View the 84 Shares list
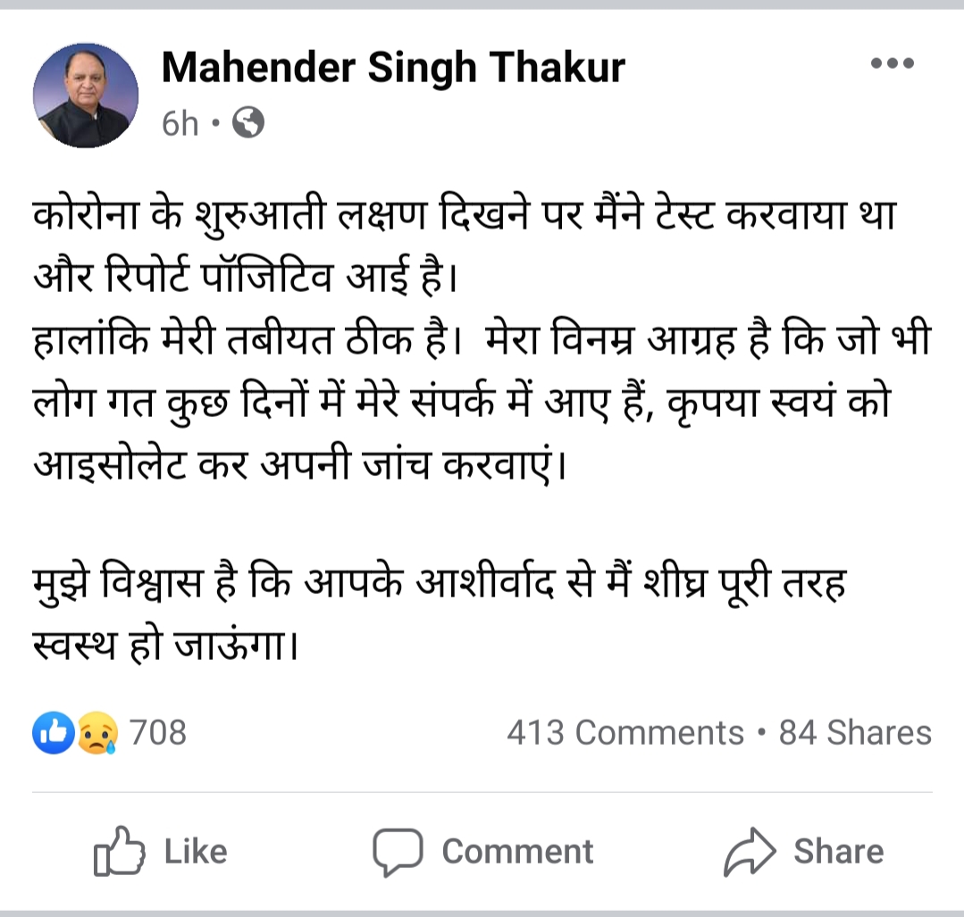 [x=854, y=733]
